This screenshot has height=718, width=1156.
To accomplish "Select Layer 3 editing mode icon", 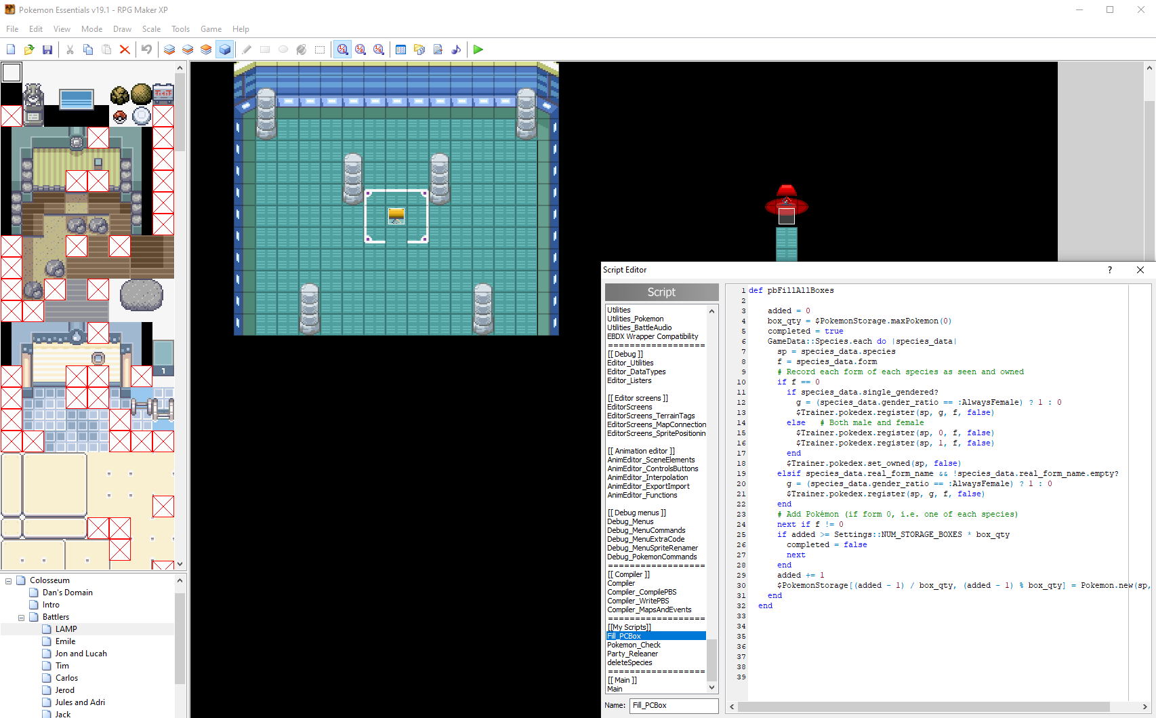I will click(206, 49).
